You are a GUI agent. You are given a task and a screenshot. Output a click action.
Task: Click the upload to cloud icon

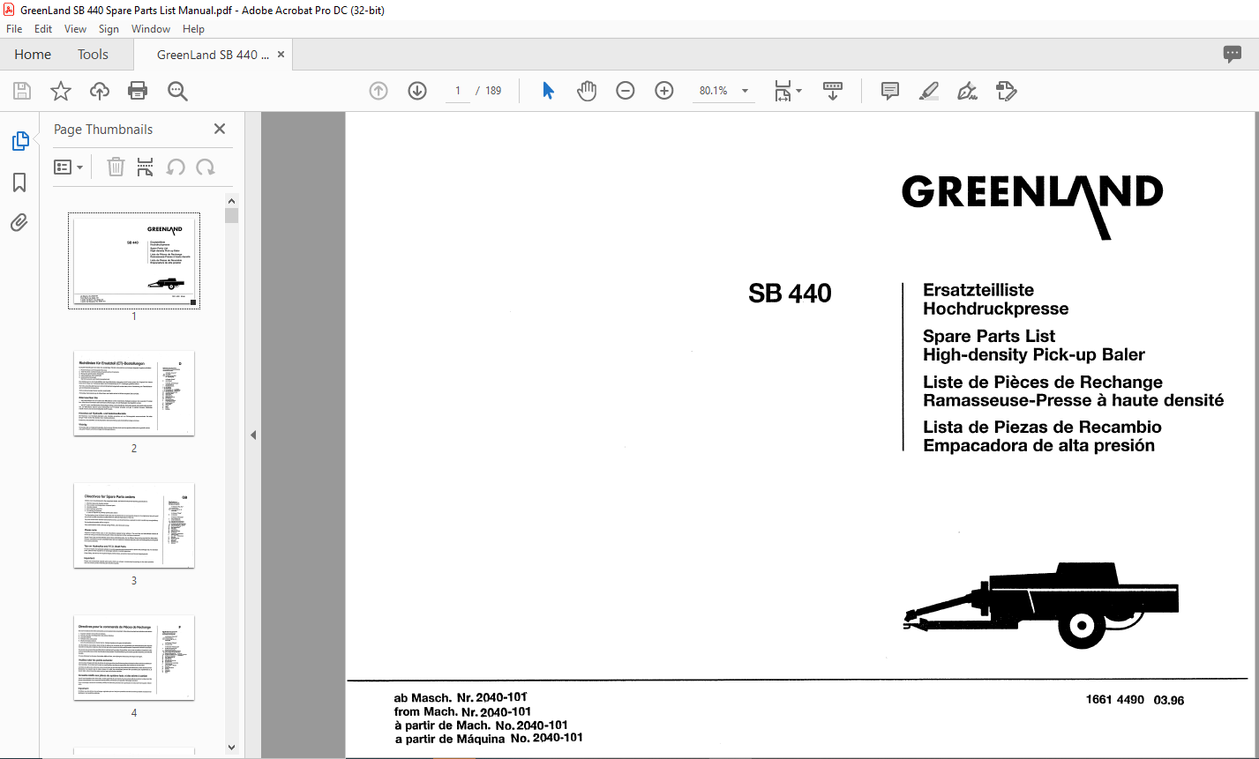pyautogui.click(x=100, y=91)
